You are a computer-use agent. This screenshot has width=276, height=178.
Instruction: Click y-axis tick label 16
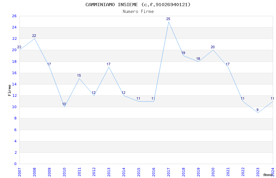click(x=14, y=73)
